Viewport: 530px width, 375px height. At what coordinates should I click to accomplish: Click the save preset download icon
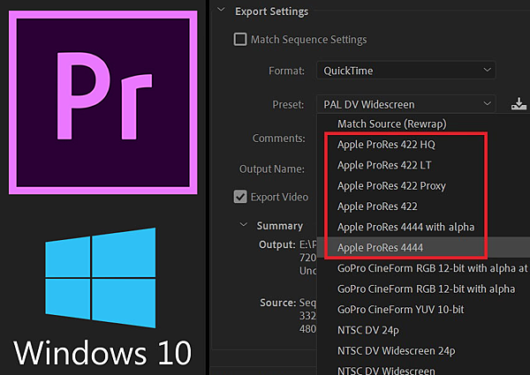[x=519, y=104]
